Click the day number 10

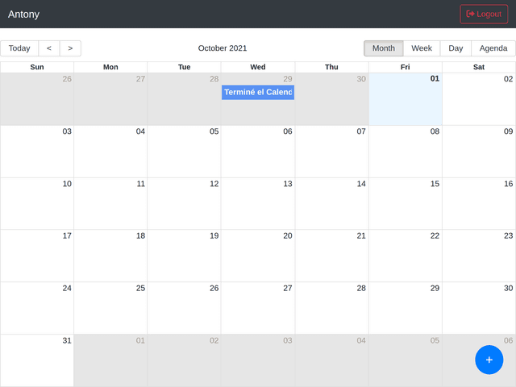tap(67, 184)
